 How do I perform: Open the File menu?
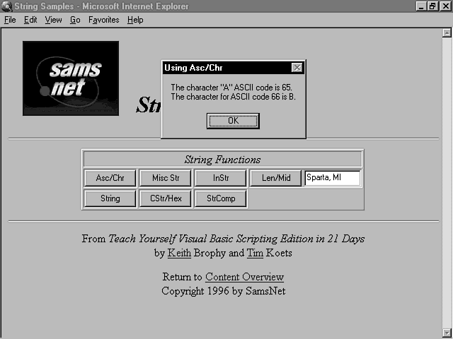pos(10,20)
